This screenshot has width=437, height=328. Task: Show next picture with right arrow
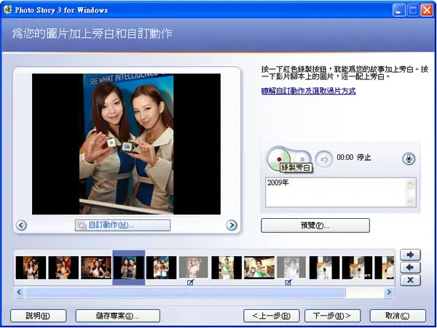tap(232, 225)
